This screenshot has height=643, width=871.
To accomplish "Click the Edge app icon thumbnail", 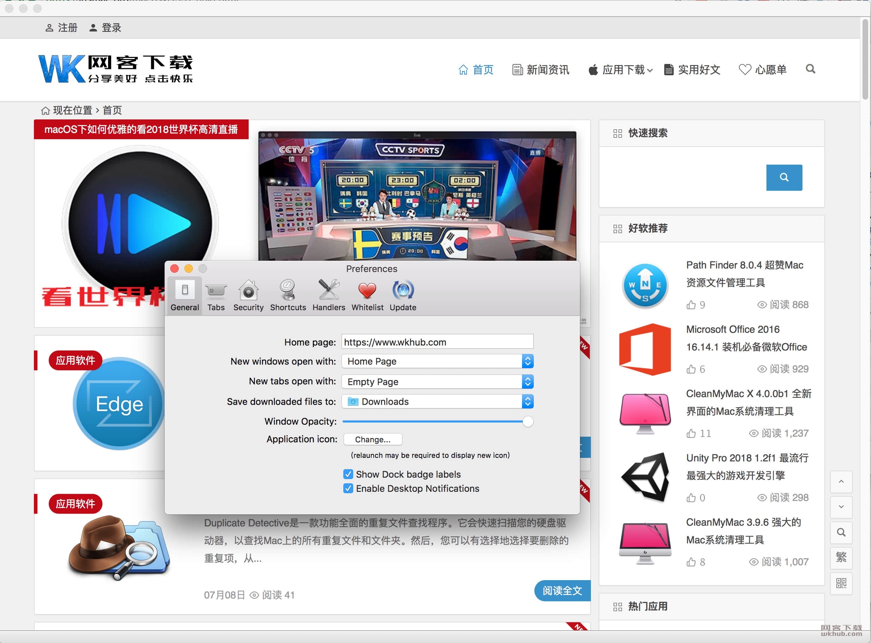I will pyautogui.click(x=118, y=403).
